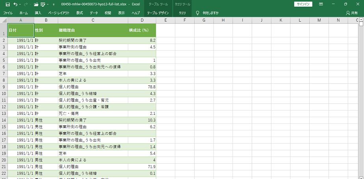
Task: Expand the Customize Quick Access Toolbar dropdown
Action: 53,4
